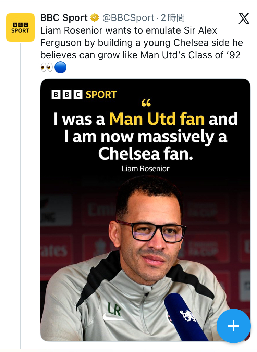Click the blue circle emoji
Screen dimensions: 257x352
coord(60,67)
